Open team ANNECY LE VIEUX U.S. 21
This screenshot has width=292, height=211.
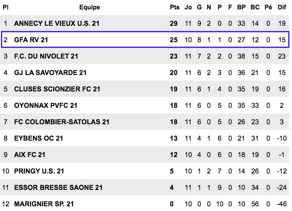click(57, 23)
